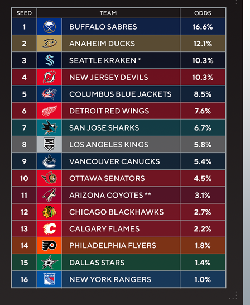The width and height of the screenshot is (250, 305).
Task: Select the Seattle Kraken logo
Action: click(49, 60)
